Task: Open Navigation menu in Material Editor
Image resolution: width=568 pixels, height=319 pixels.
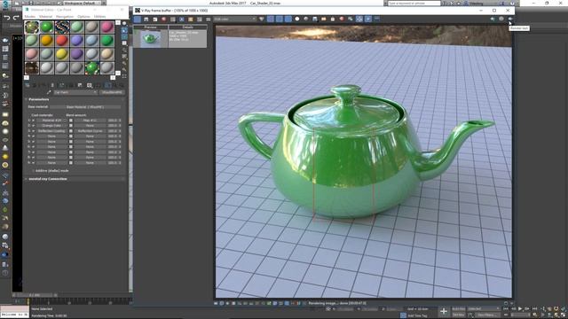Action: [x=65, y=16]
